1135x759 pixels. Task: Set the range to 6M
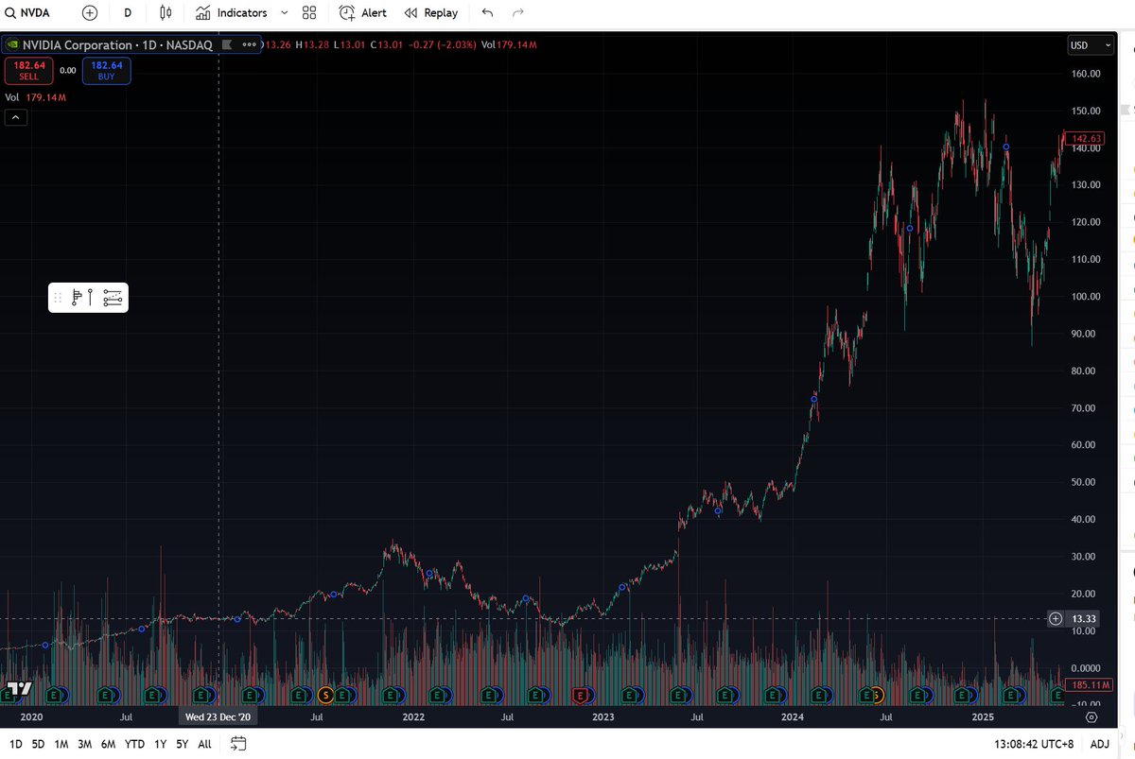(109, 744)
